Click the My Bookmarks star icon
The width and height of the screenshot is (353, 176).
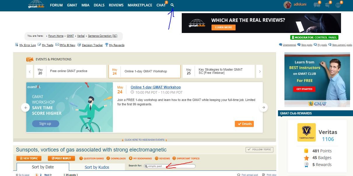[131, 158]
